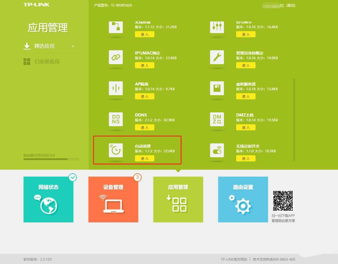Select 已安装应用 in the left sidebar
The height and width of the screenshot is (264, 338).
pos(47,62)
